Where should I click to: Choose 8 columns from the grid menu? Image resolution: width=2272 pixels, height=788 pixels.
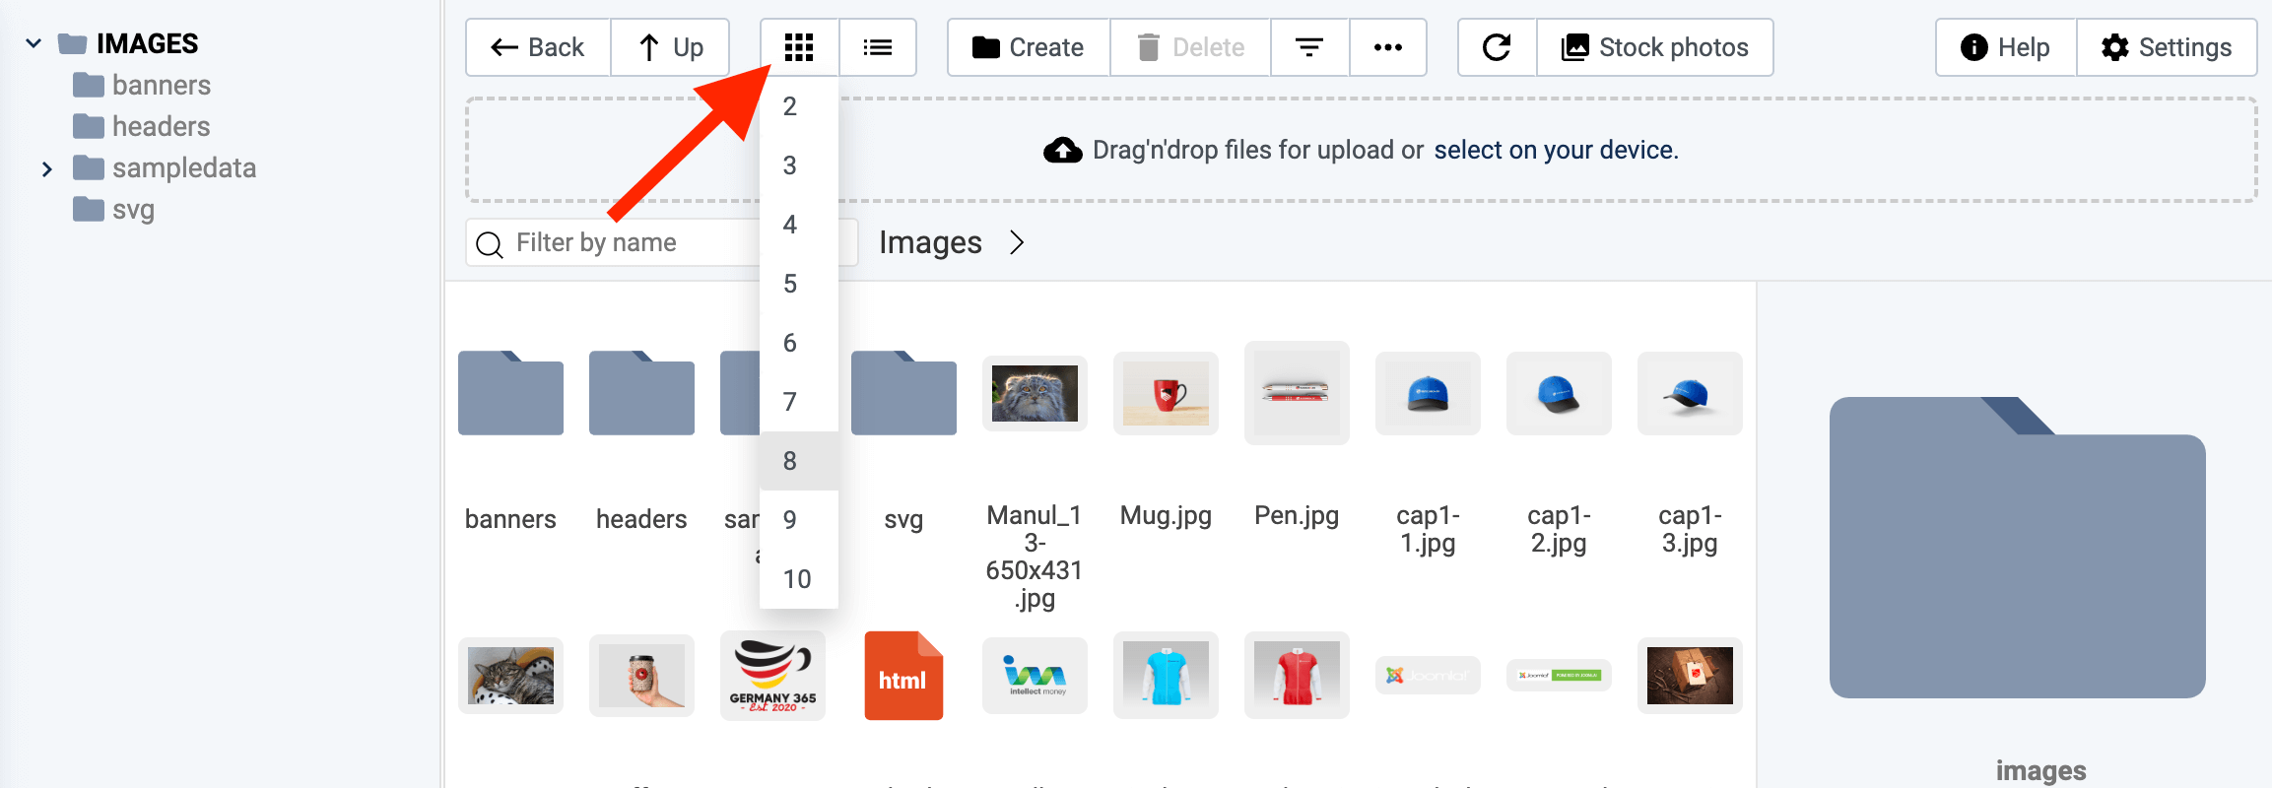point(799,461)
